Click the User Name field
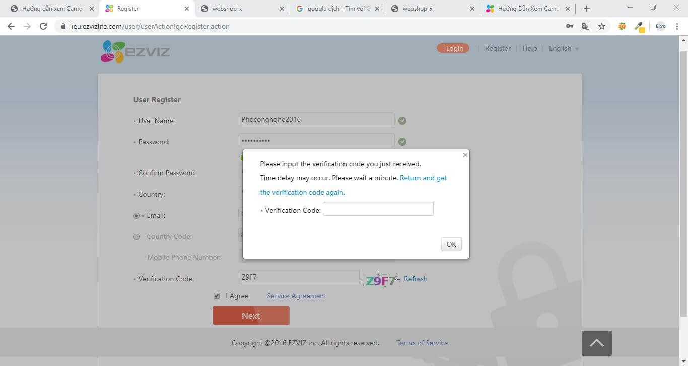 [x=316, y=119]
